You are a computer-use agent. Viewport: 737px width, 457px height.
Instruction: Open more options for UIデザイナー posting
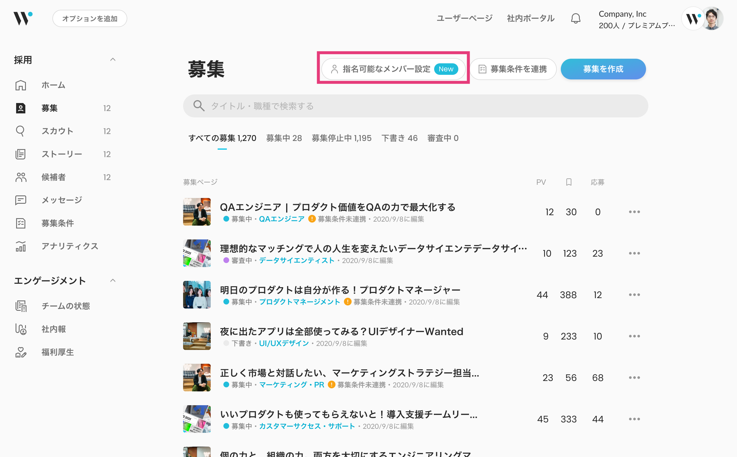[x=634, y=336]
